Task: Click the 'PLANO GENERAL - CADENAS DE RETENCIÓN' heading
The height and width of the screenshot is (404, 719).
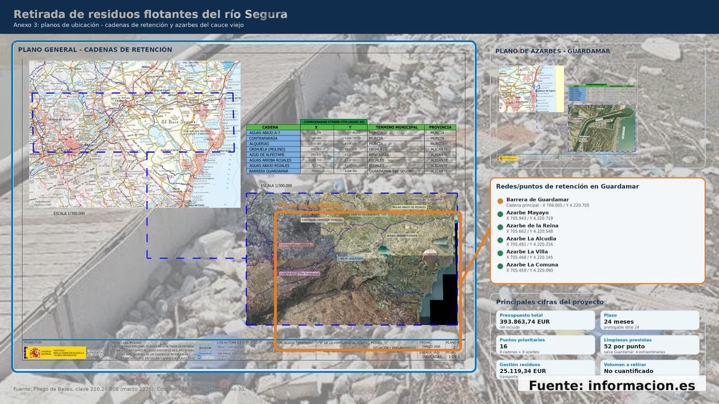Action: tap(95, 50)
